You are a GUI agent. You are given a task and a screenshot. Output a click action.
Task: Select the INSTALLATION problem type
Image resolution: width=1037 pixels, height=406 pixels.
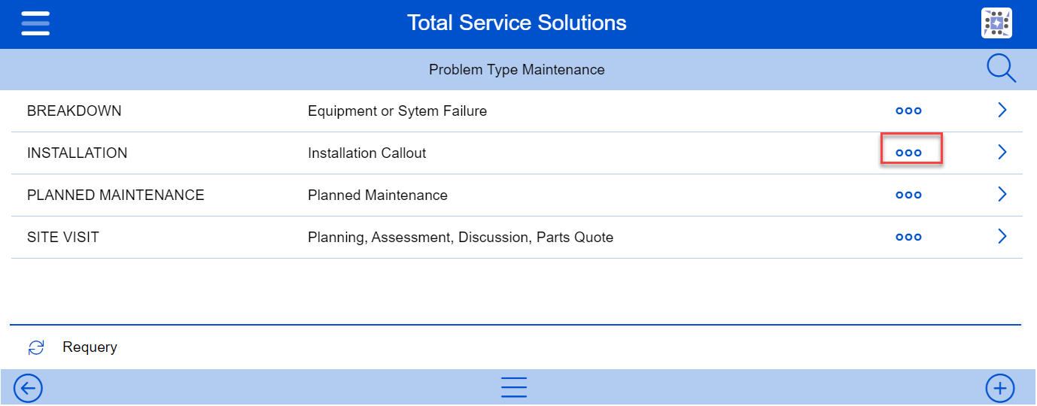pyautogui.click(x=77, y=153)
